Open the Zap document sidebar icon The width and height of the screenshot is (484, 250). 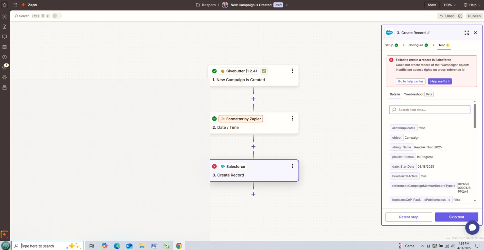[x=5, y=27]
